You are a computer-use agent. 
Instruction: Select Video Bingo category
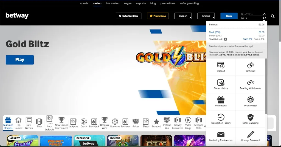coord(188,123)
